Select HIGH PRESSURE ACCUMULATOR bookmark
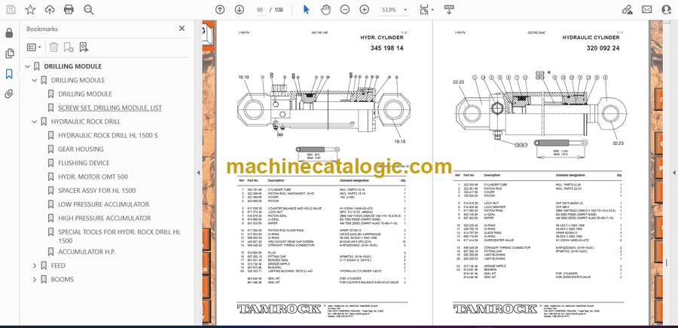The image size is (678, 328). pyautogui.click(x=105, y=219)
